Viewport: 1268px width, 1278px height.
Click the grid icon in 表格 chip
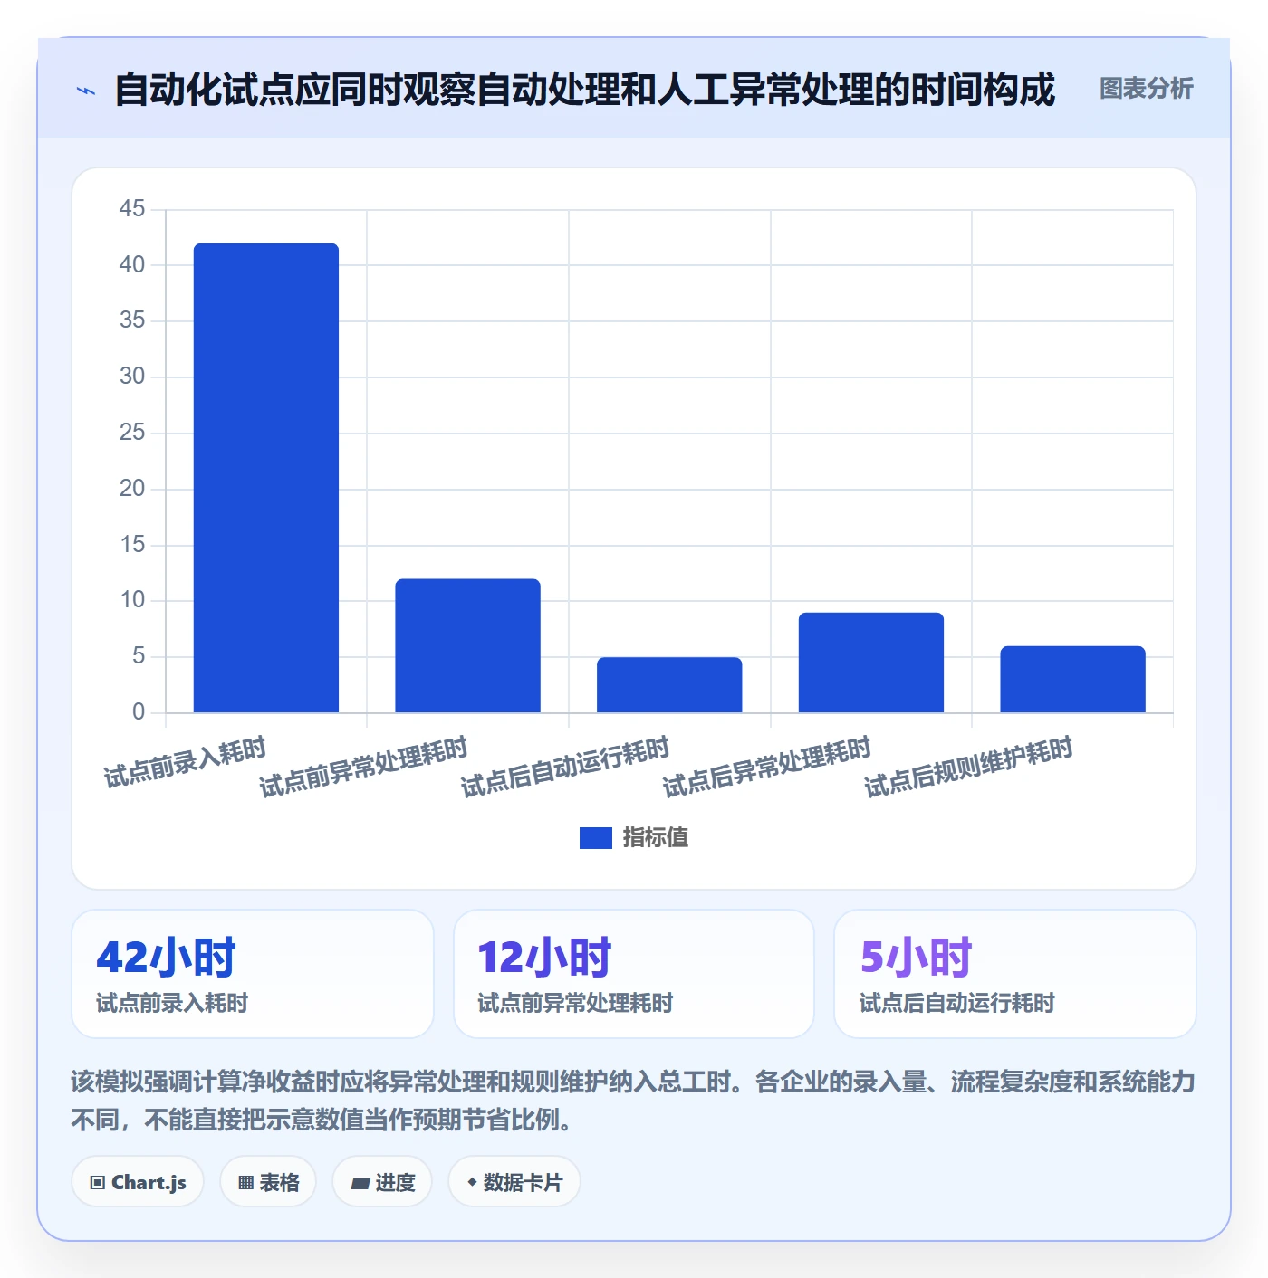[x=245, y=1183]
